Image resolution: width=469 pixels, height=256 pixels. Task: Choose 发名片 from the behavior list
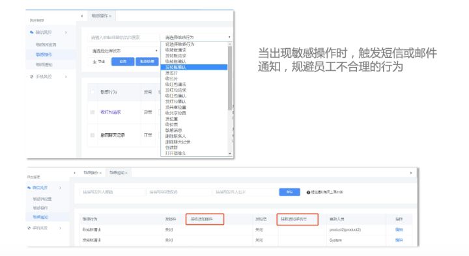click(171, 73)
